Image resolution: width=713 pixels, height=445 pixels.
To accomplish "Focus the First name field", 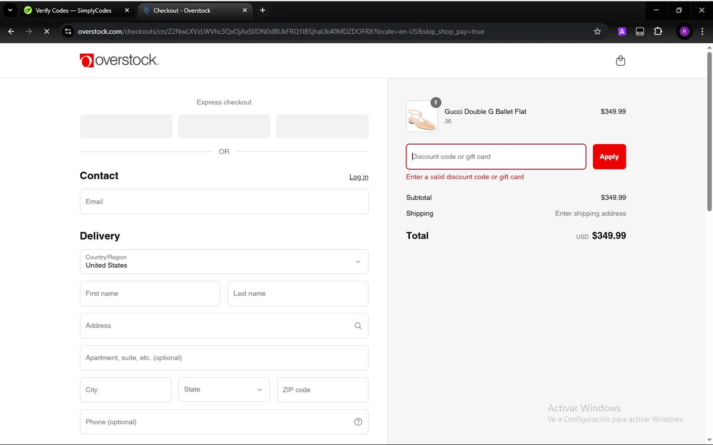I will click(x=150, y=294).
